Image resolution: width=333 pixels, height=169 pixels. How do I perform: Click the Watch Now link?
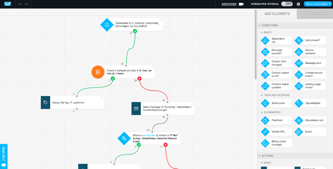(229, 4)
